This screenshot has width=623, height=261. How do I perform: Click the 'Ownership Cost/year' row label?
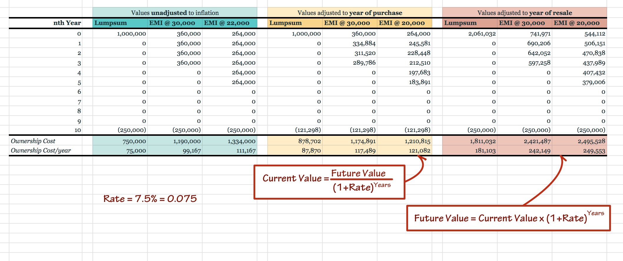(x=41, y=150)
